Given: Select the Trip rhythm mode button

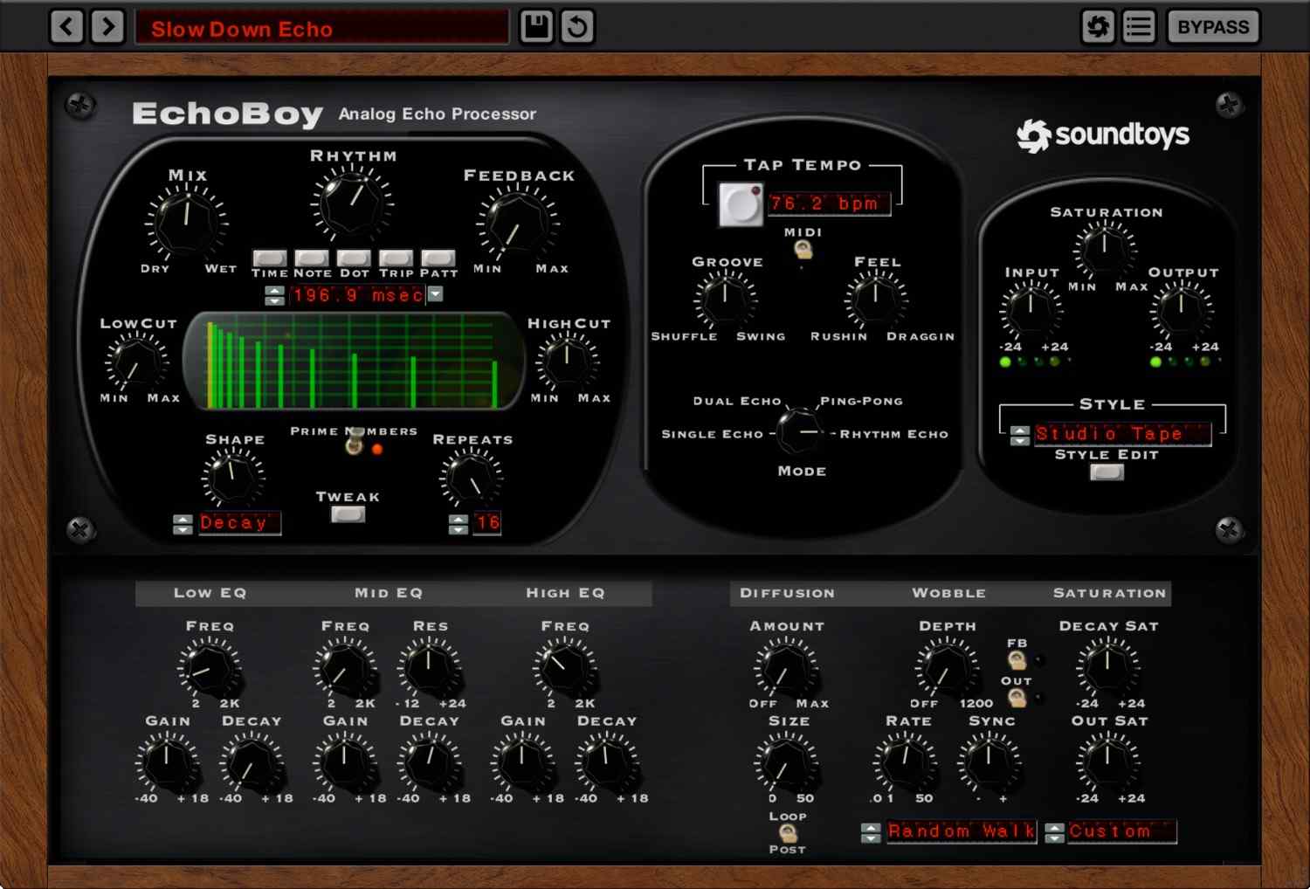Looking at the screenshot, I should coord(396,258).
